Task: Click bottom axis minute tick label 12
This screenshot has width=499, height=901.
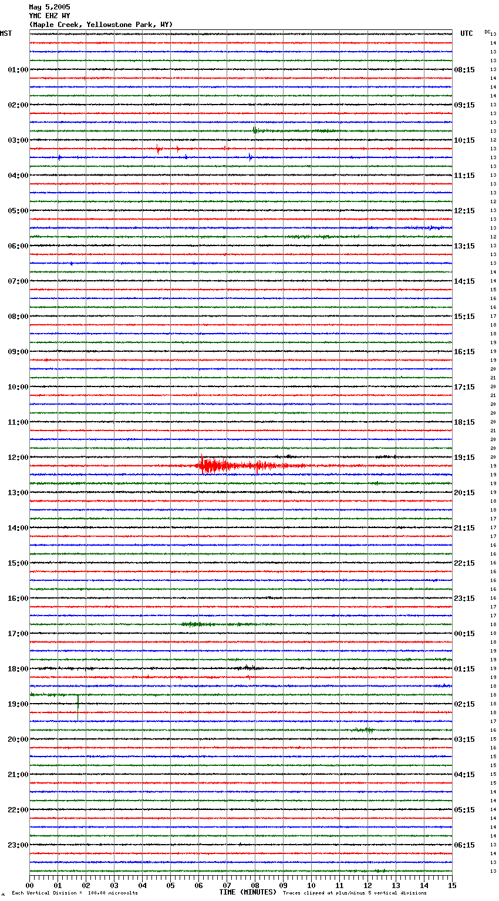Action: tap(367, 885)
